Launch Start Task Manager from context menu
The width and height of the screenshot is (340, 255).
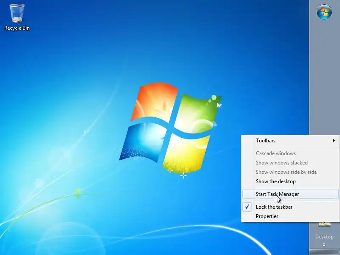[290, 194]
